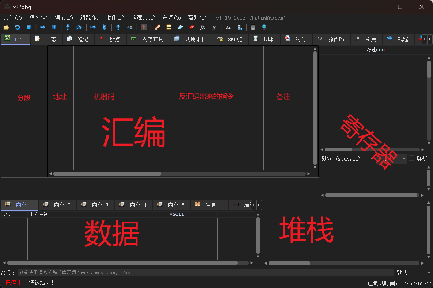Execute till return with the up arrow icon
The width and height of the screenshot is (433, 288).
118,27
